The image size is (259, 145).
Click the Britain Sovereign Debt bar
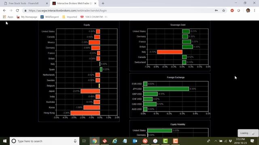coord(187,47)
